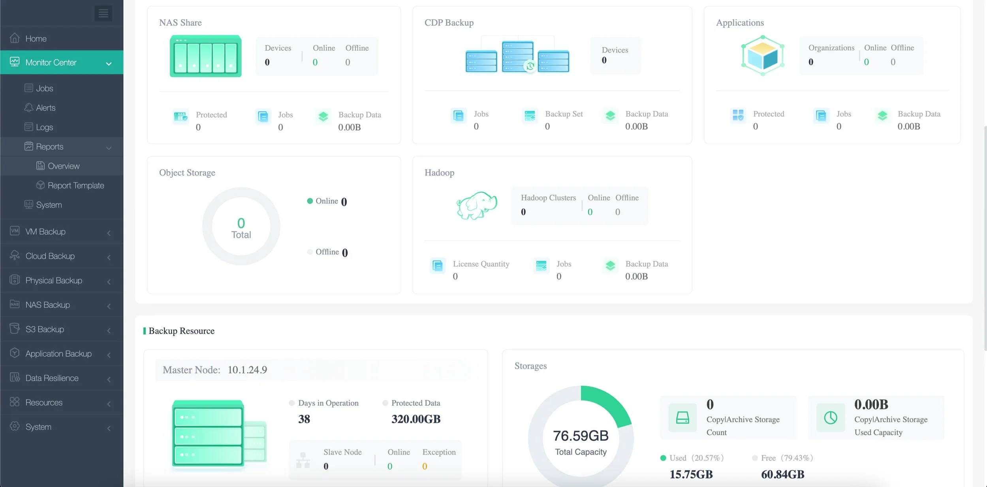Collapse the Reports submenu arrow
This screenshot has width=987, height=487.
109,147
